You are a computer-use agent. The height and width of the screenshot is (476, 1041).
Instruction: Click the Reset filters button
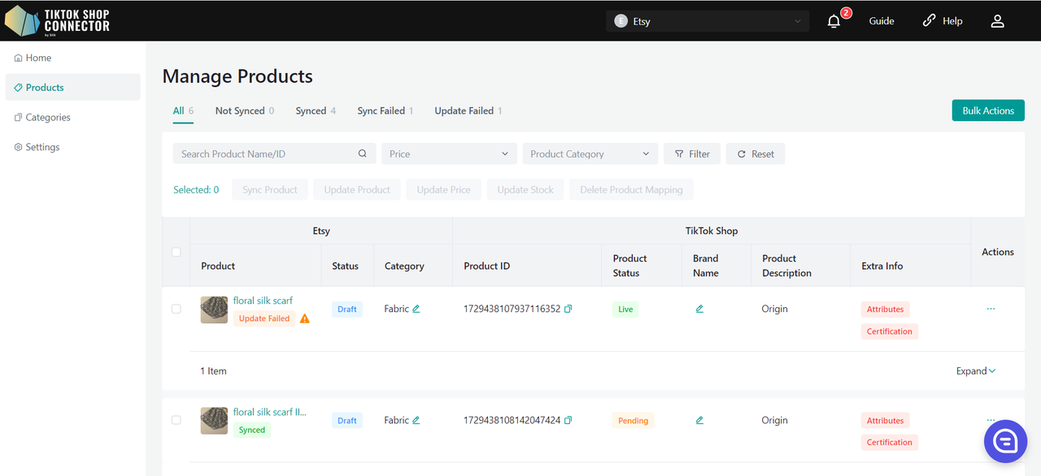point(756,154)
